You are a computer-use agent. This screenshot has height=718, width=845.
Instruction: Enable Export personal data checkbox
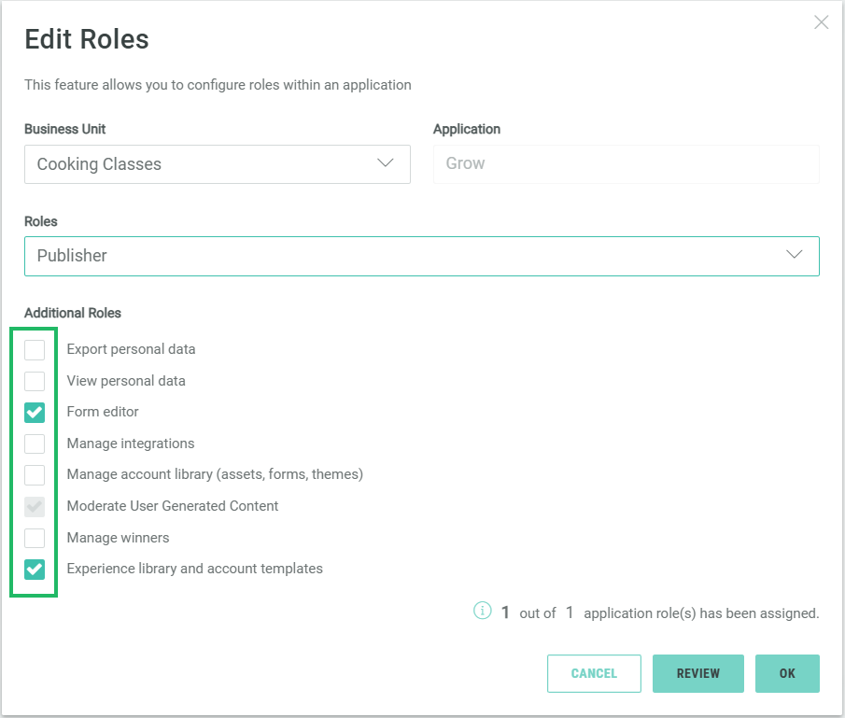(x=35, y=350)
